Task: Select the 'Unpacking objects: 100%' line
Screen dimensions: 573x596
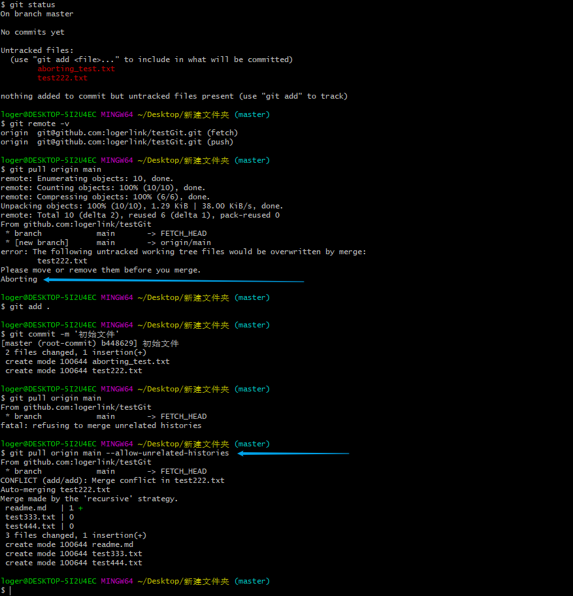Action: (x=142, y=206)
